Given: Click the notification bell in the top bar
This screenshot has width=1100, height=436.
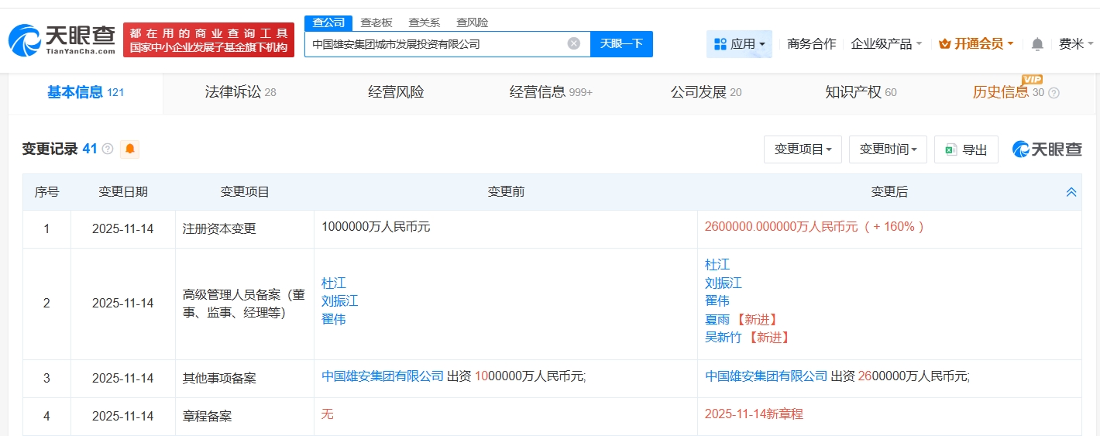Looking at the screenshot, I should pyautogui.click(x=1037, y=44).
